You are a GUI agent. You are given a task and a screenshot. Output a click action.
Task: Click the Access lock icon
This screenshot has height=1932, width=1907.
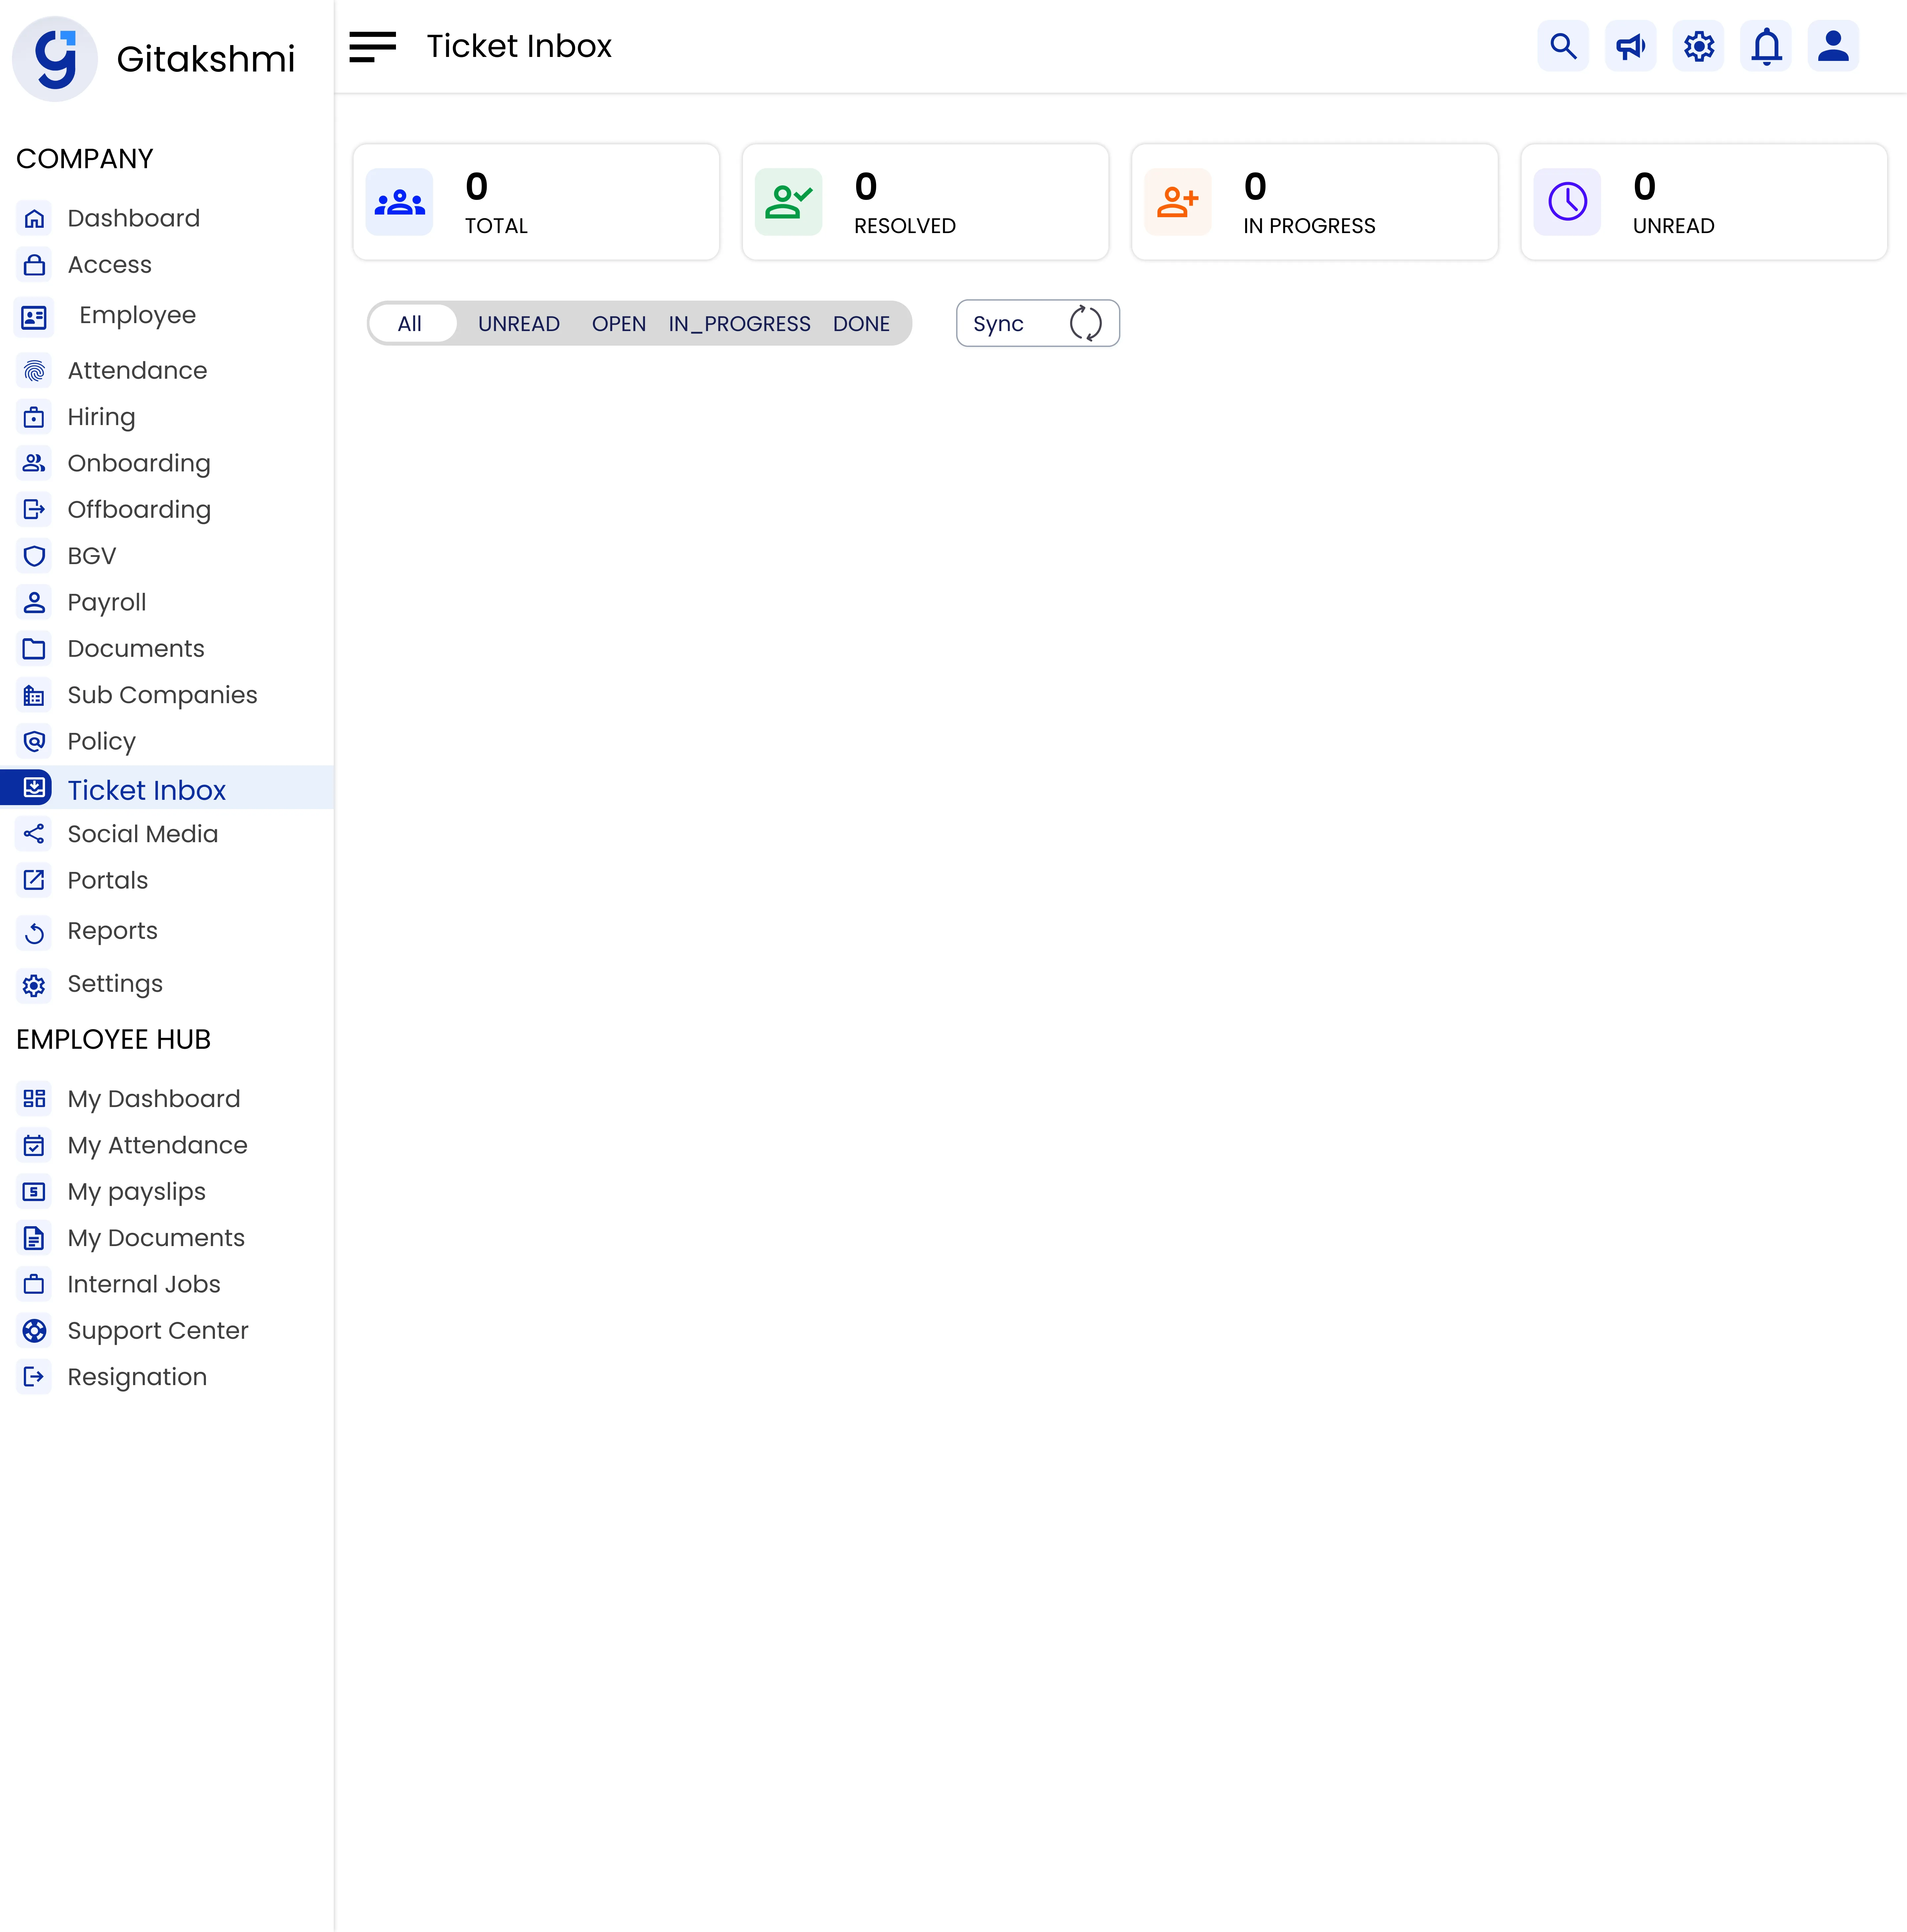pyautogui.click(x=34, y=265)
